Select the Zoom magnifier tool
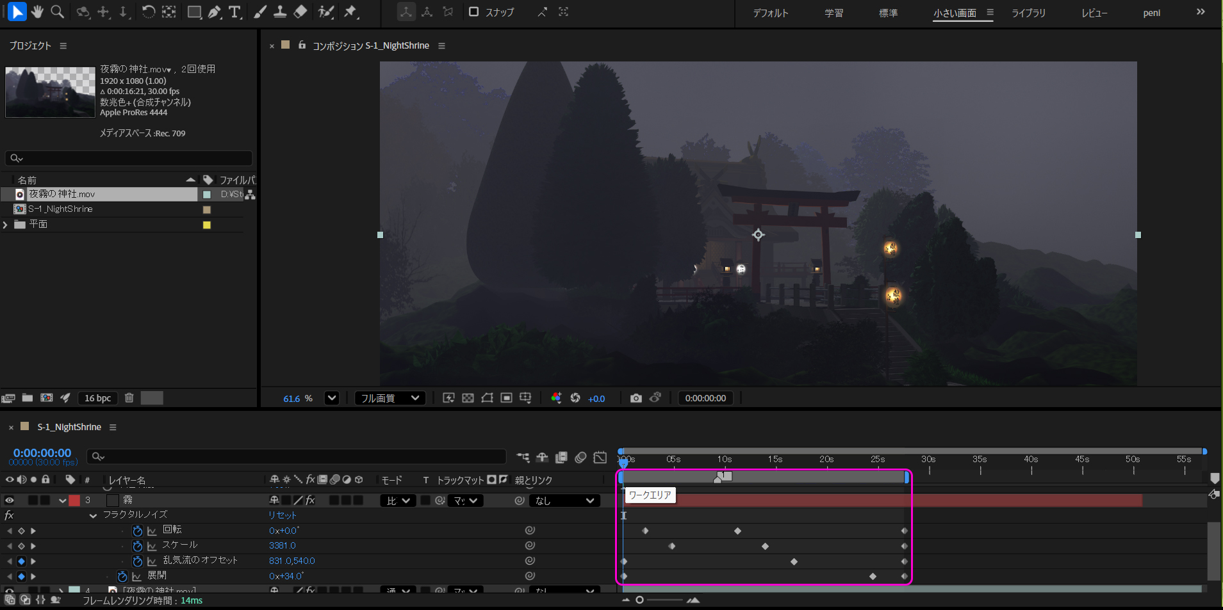This screenshot has height=610, width=1223. 57,12
